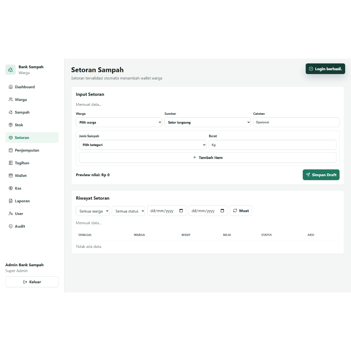The image size is (351, 351).
Task: Click the Bank Sampah recycle logo icon
Action: tap(11, 70)
